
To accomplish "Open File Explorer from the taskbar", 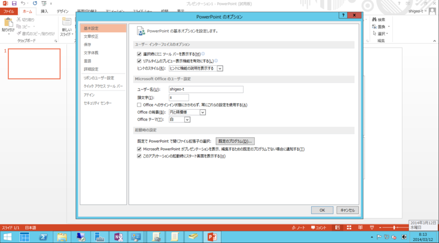I will tap(62, 237).
